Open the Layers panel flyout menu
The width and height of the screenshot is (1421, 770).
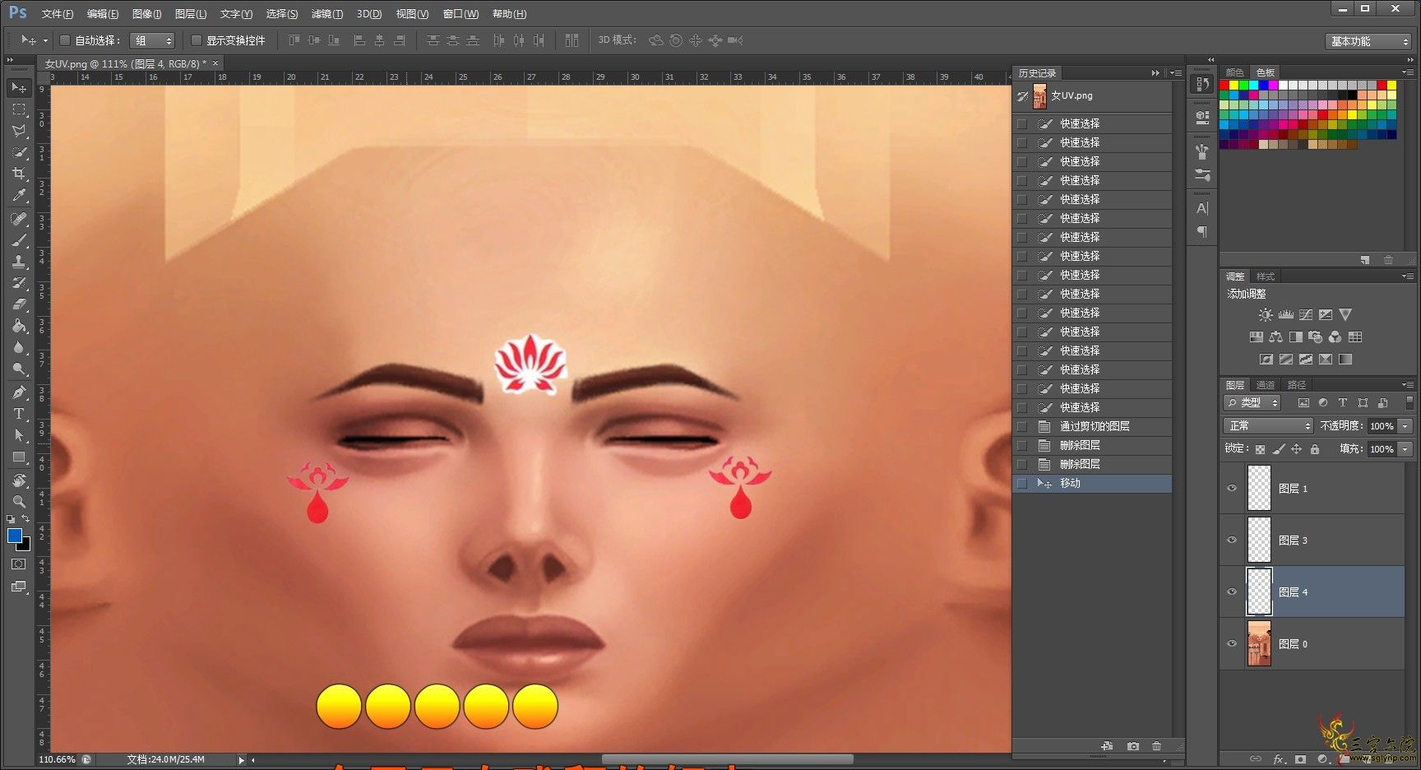1408,385
